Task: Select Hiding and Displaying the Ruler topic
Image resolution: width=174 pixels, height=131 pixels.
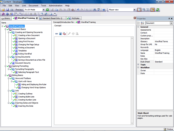Action: (x=34, y=84)
